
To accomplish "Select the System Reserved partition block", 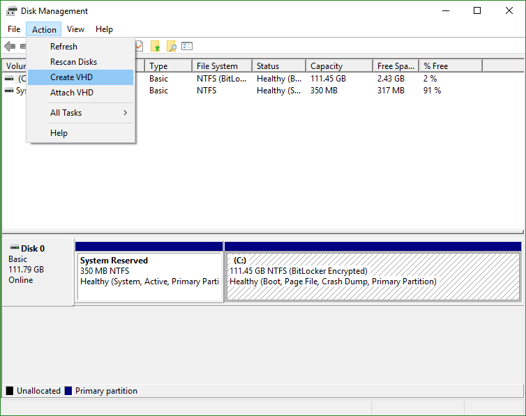I will [x=149, y=277].
